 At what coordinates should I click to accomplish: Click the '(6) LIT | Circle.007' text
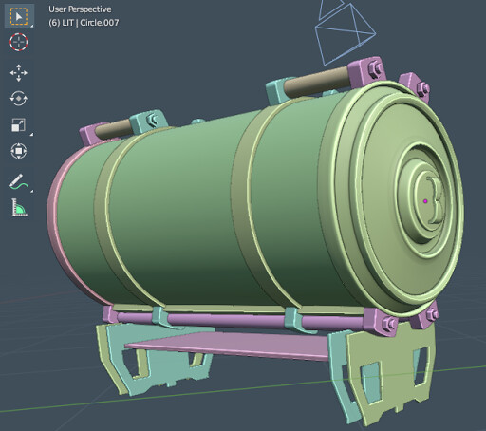[x=84, y=23]
